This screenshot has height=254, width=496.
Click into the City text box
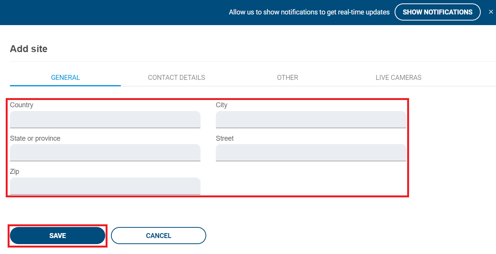311,119
